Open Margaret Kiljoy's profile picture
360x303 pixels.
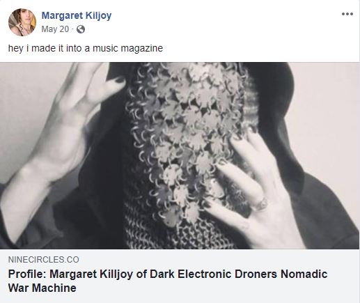(22, 22)
